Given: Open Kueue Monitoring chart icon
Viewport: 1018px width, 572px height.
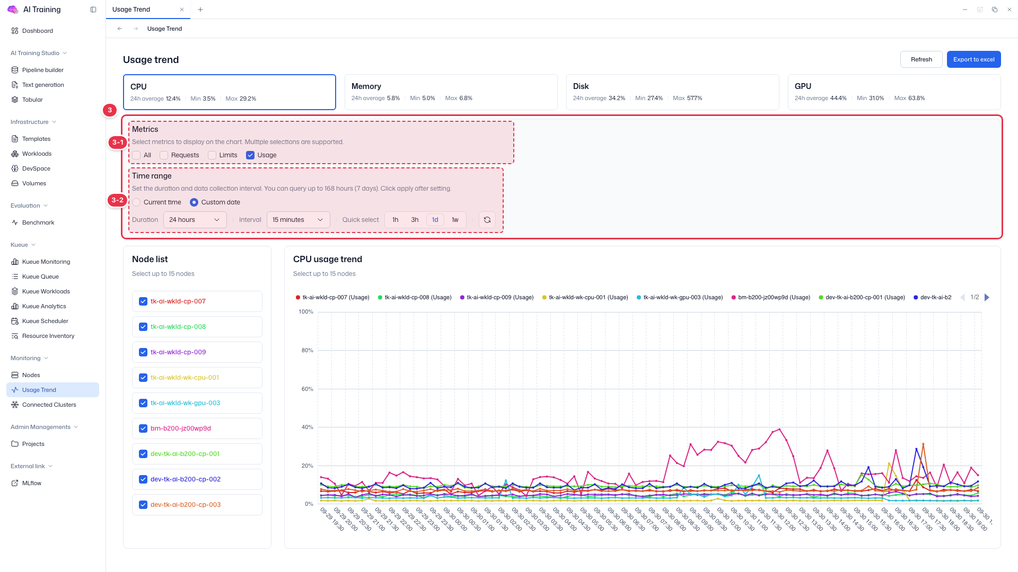Looking at the screenshot, I should click(15, 262).
